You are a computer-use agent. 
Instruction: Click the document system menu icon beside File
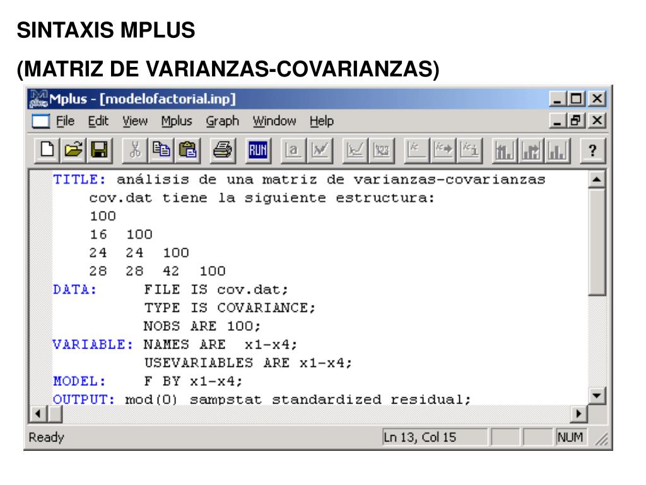(x=40, y=121)
